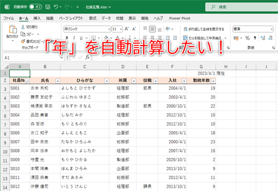Click the top align icon

145,29
